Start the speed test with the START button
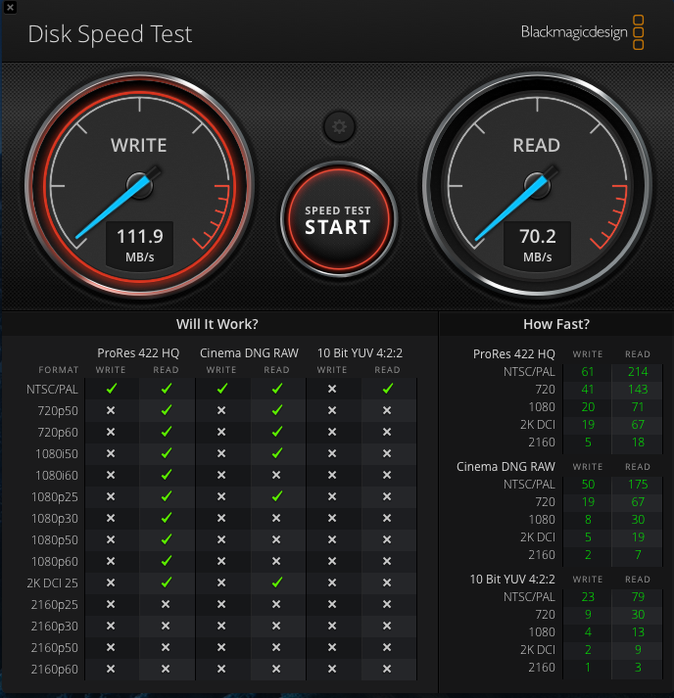The width and height of the screenshot is (674, 698). click(339, 219)
